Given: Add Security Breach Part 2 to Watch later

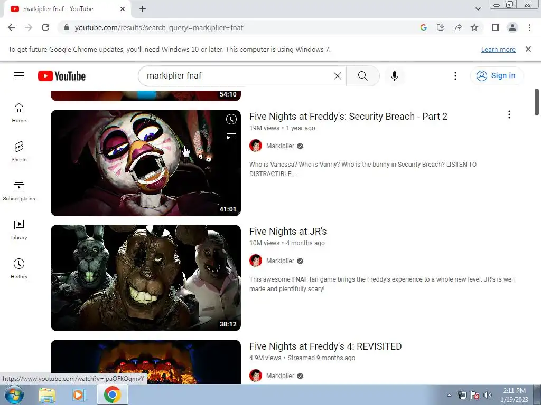Looking at the screenshot, I should tap(231, 120).
